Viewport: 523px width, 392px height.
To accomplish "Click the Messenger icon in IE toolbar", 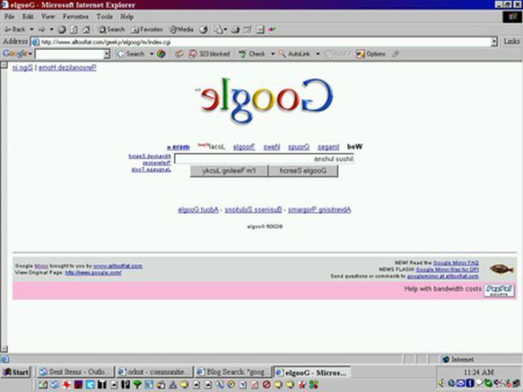I will coord(272,29).
